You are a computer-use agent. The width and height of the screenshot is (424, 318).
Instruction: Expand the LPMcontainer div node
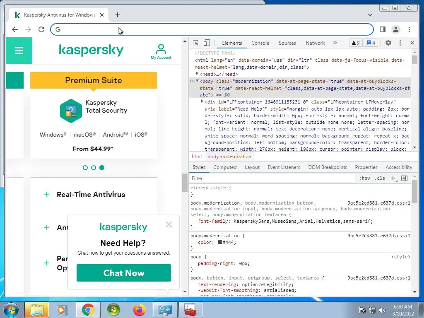tap(202, 101)
